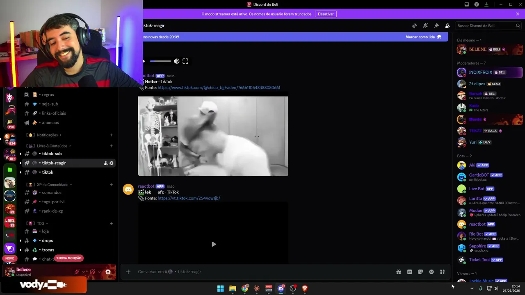
Task: Open Loritta bot in member list
Action: (490, 200)
